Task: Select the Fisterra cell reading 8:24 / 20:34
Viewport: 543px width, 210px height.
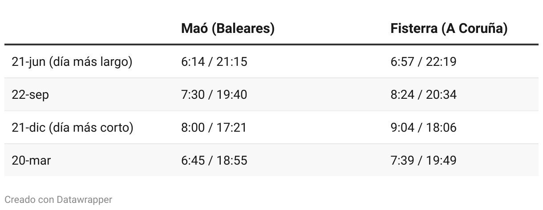Action: (423, 95)
